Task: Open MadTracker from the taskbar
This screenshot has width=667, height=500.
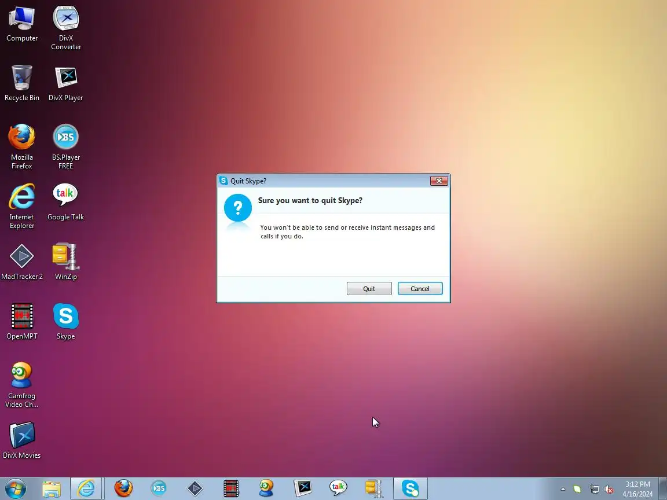Action: point(195,488)
